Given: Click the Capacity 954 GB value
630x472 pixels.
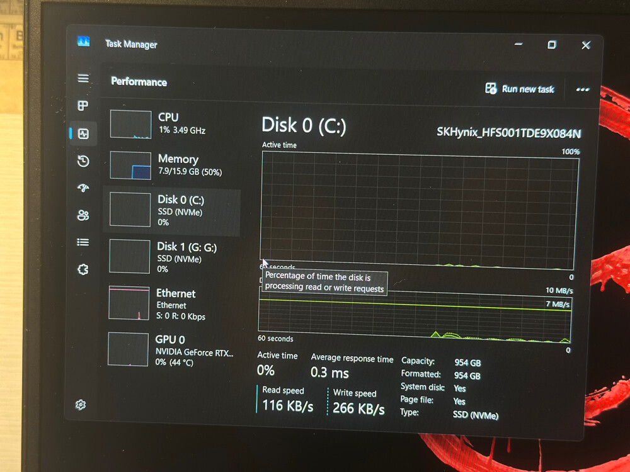Looking at the screenshot, I should [x=467, y=363].
